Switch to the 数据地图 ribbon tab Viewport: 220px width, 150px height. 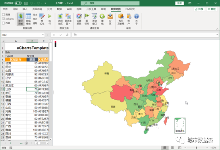116,9
